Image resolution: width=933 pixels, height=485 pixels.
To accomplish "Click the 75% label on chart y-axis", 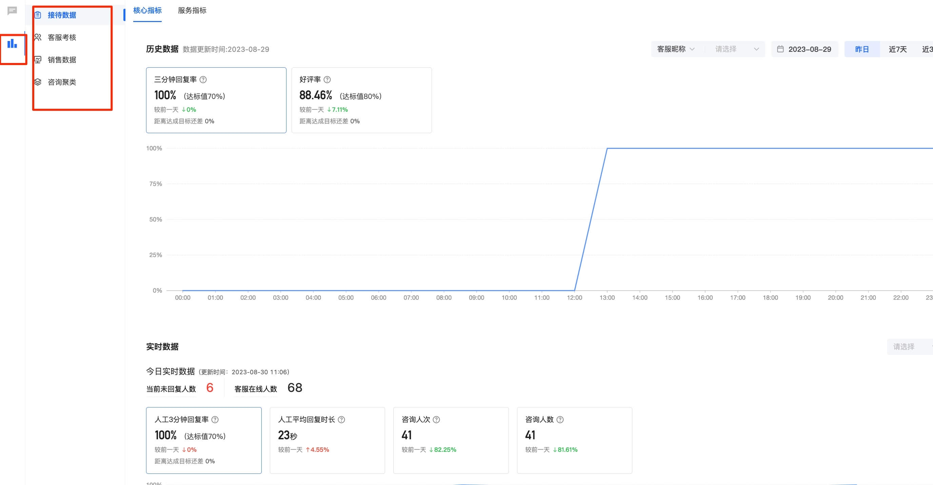I will [156, 184].
